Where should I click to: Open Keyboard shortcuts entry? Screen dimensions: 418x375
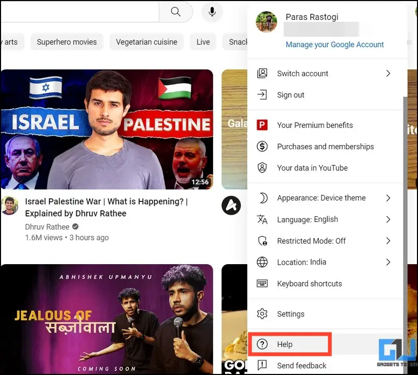[x=325, y=283]
